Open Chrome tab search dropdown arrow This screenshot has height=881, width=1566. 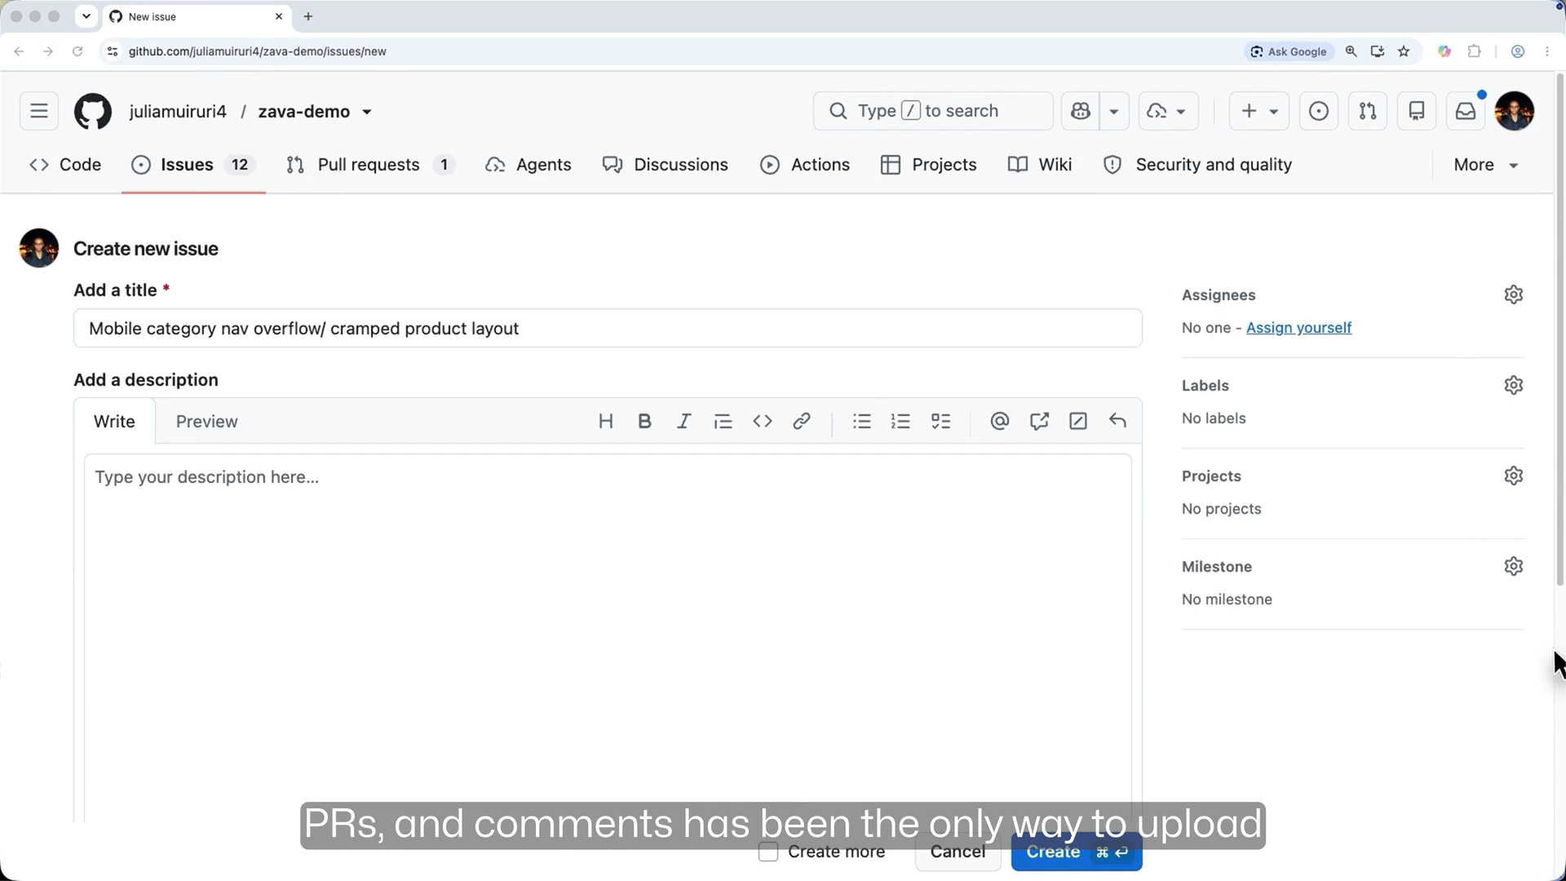(86, 16)
